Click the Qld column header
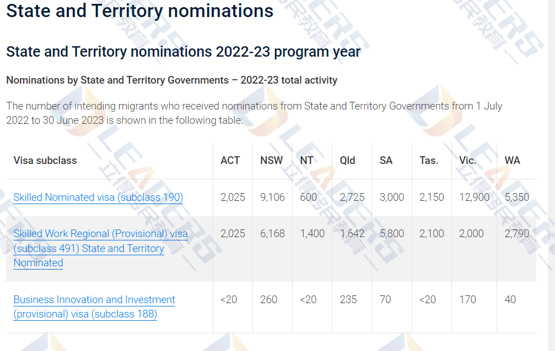This screenshot has width=555, height=351. coord(348,161)
